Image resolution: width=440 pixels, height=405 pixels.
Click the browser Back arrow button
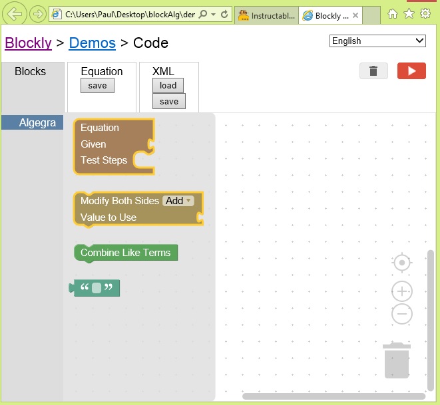click(x=15, y=13)
